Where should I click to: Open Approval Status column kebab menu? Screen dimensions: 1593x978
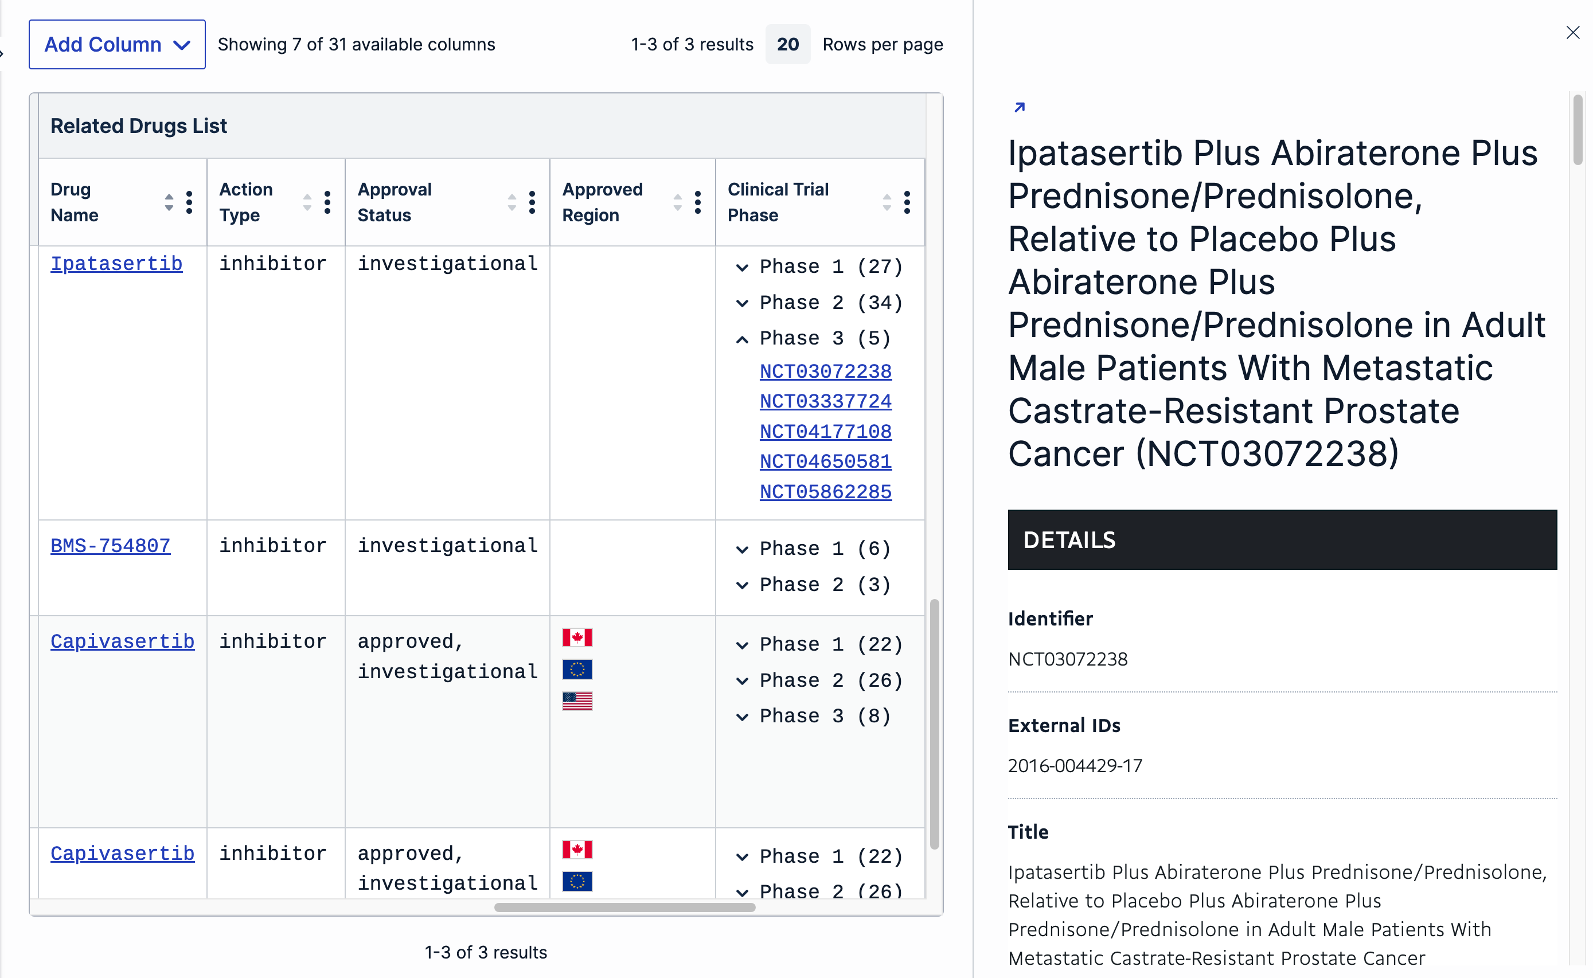(x=532, y=202)
